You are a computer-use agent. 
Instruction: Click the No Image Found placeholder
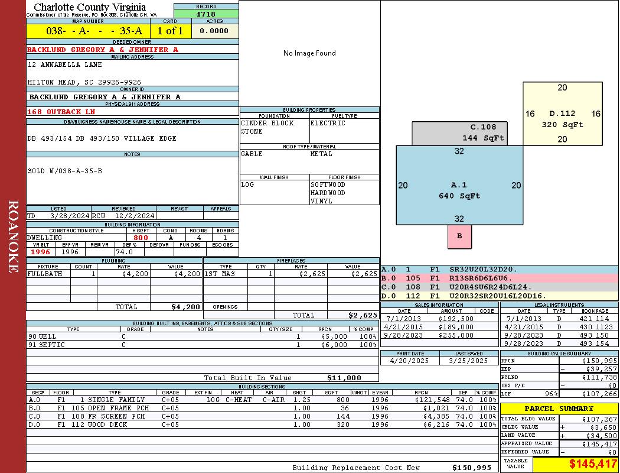pos(309,53)
